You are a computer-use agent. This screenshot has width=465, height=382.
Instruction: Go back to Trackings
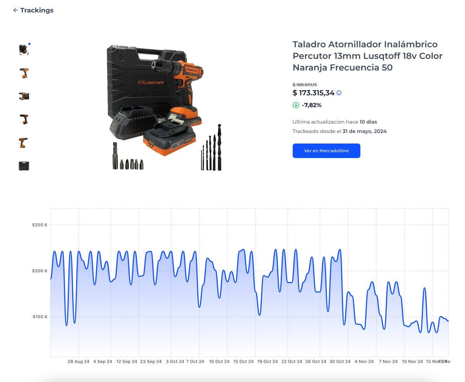click(33, 10)
